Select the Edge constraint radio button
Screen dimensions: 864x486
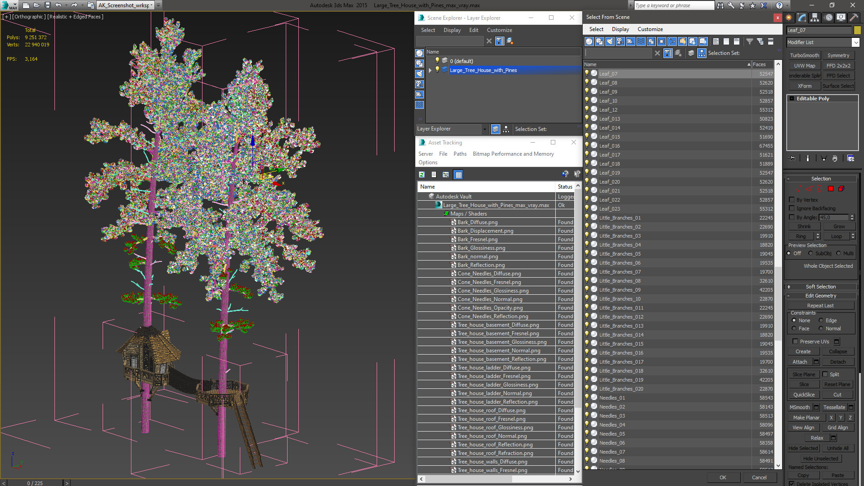click(x=821, y=320)
